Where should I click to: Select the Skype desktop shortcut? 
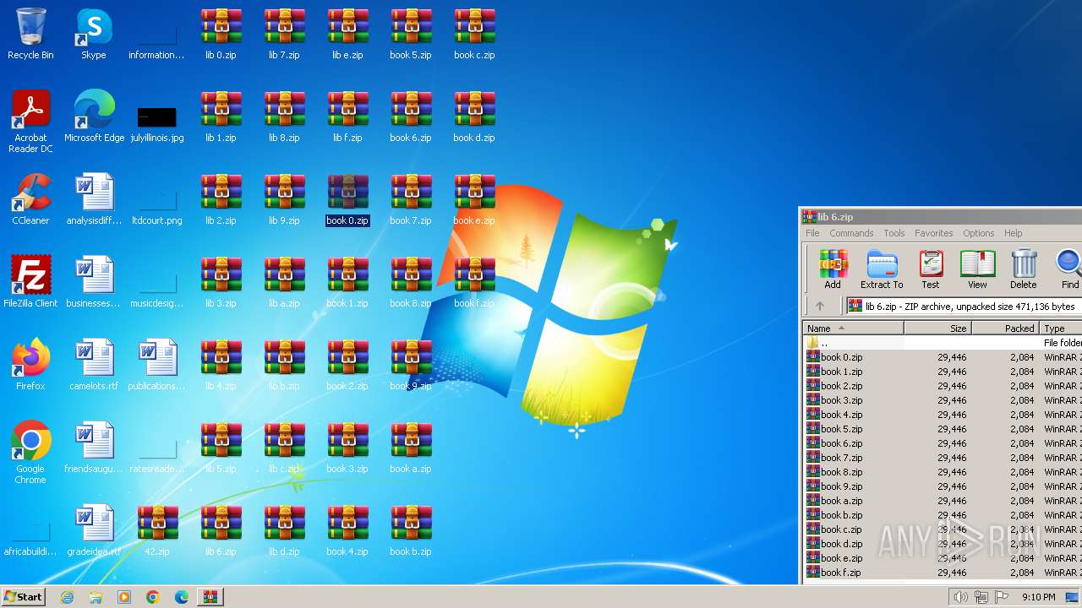[x=94, y=34]
